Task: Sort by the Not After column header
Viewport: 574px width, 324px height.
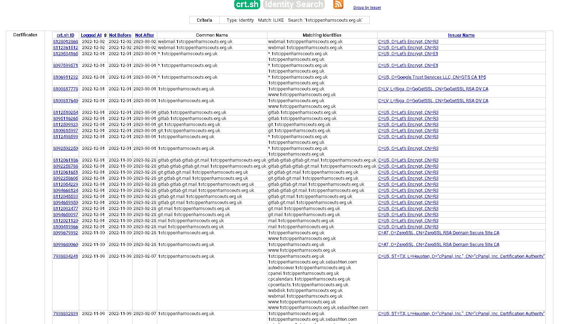Action: (144, 35)
